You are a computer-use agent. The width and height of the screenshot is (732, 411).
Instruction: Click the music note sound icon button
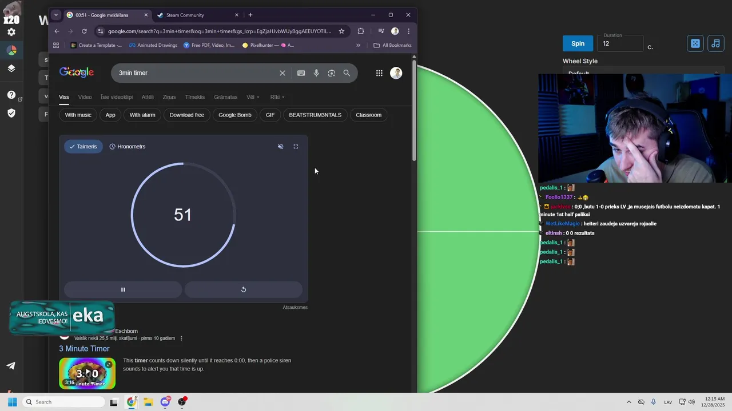tap(715, 43)
